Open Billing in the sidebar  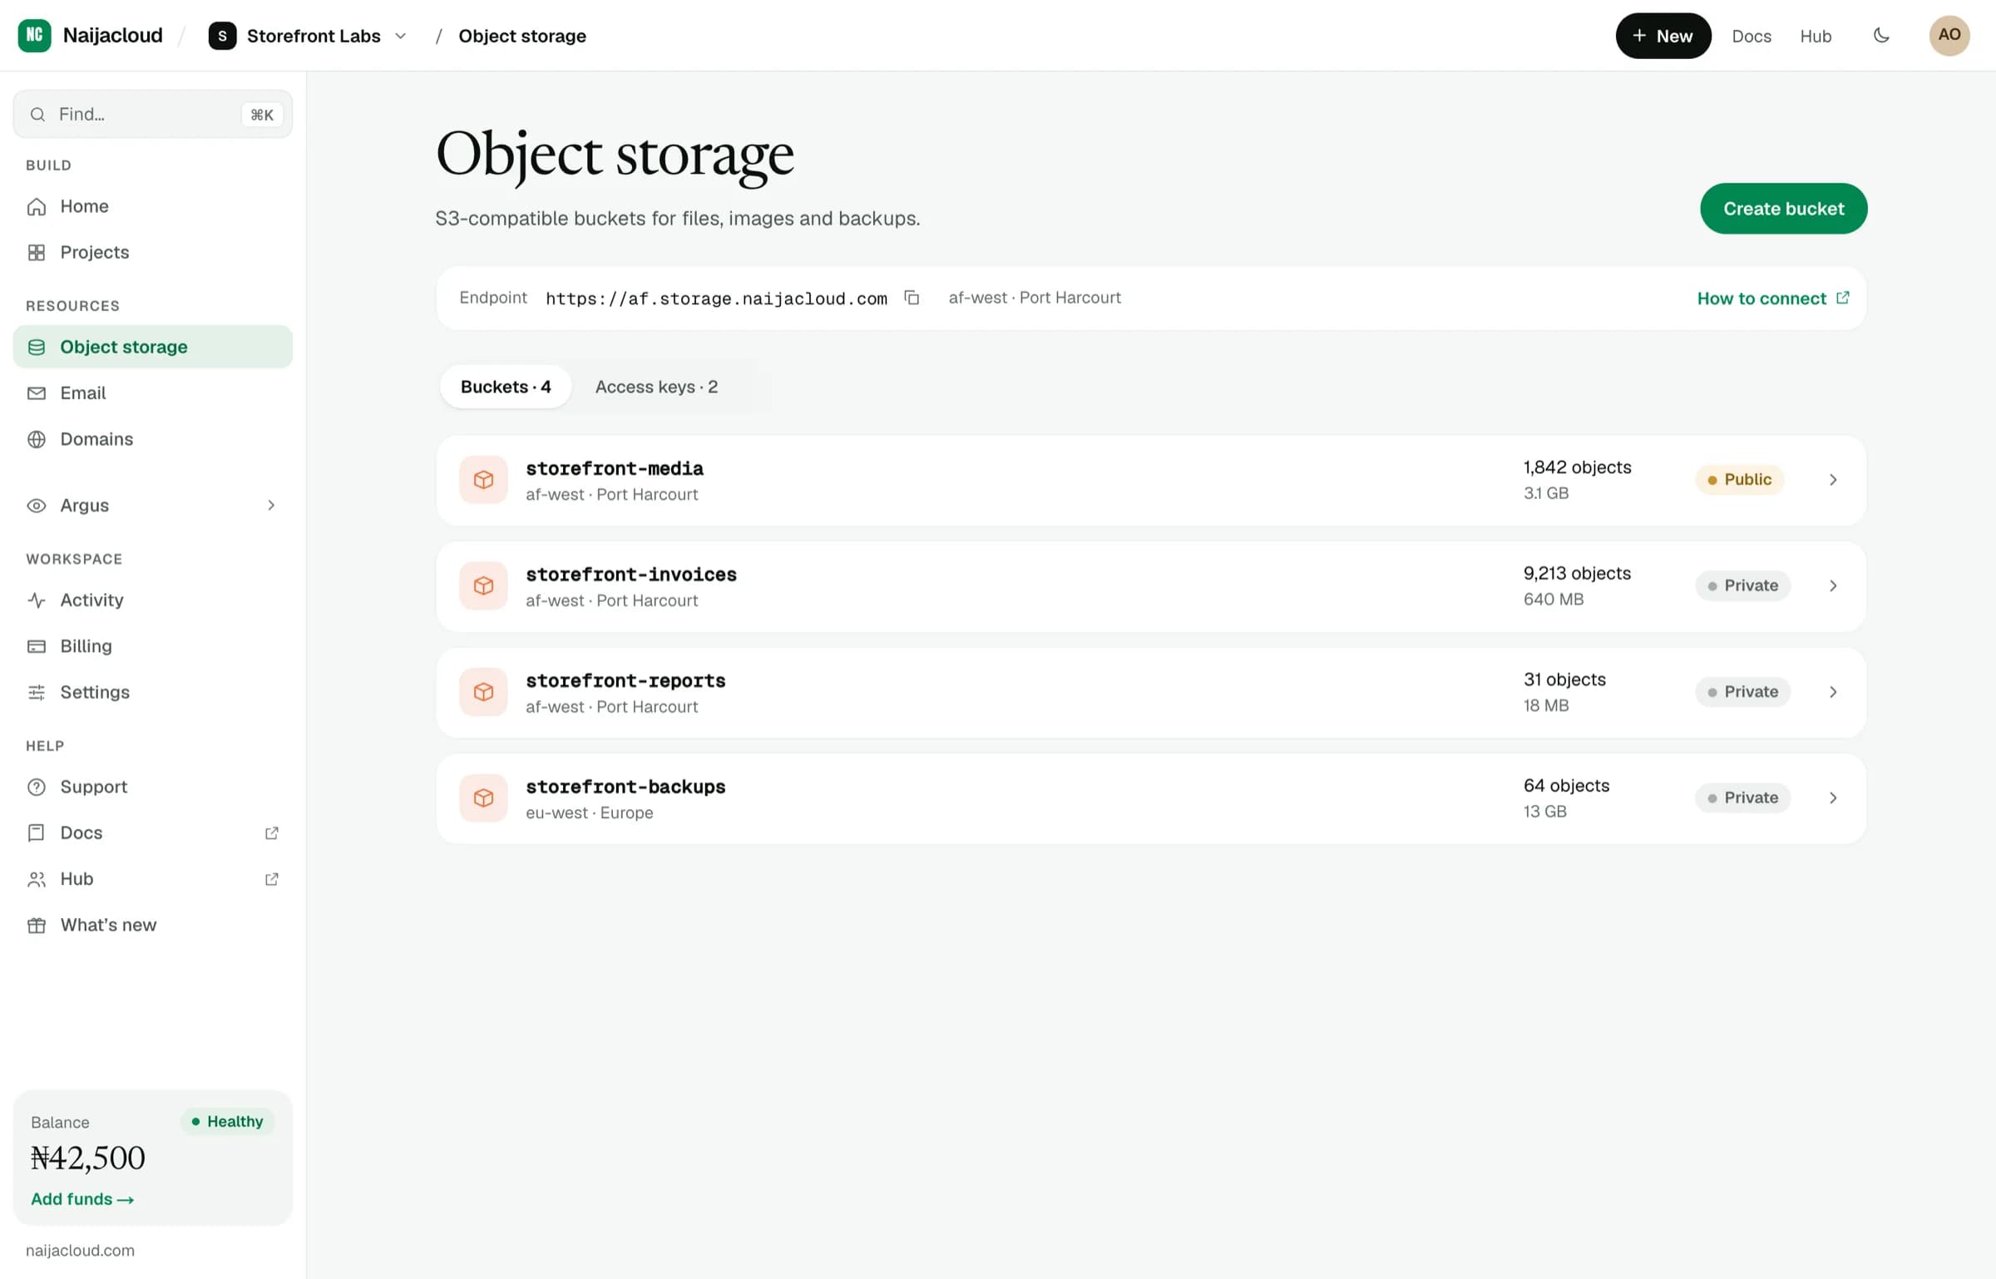pos(153,646)
